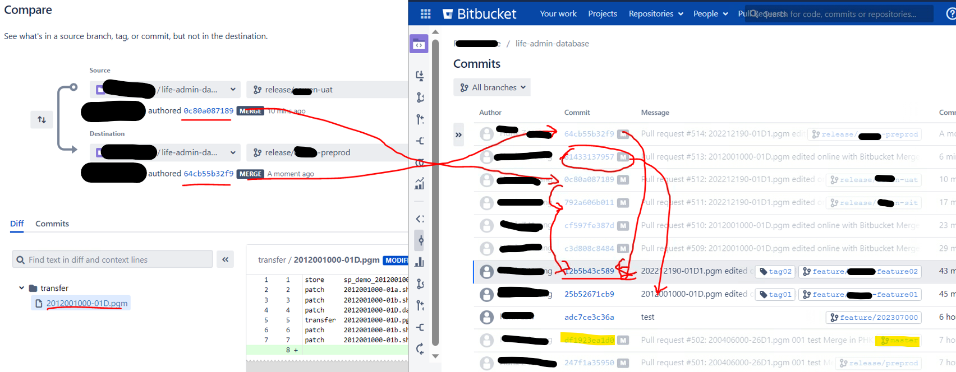Open commit adc7ce3c36a in commits list
956x372 pixels.
(589, 317)
